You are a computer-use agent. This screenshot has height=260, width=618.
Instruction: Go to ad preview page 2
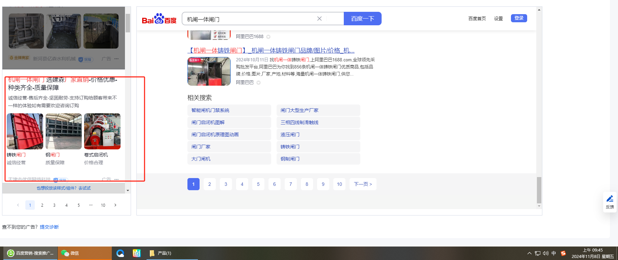(42, 205)
